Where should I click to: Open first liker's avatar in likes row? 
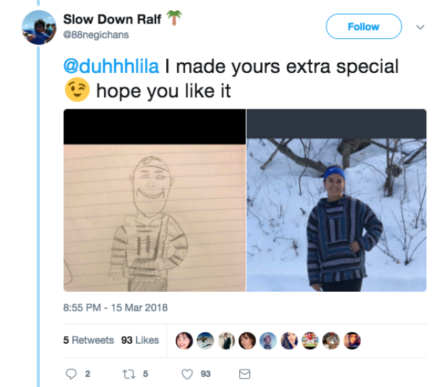coord(184,340)
